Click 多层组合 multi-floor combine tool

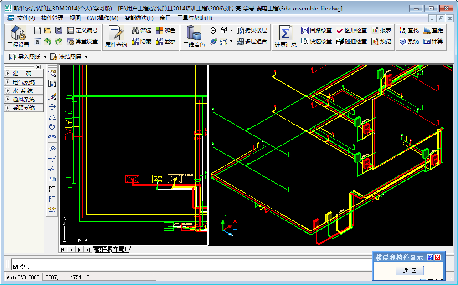(x=252, y=41)
